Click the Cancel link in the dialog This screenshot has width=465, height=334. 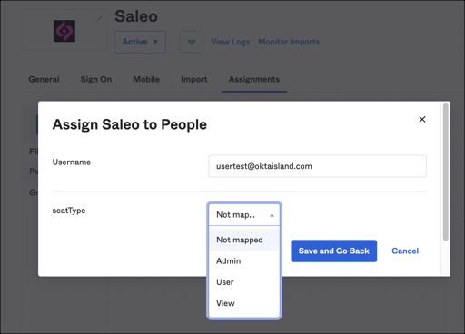pos(405,250)
